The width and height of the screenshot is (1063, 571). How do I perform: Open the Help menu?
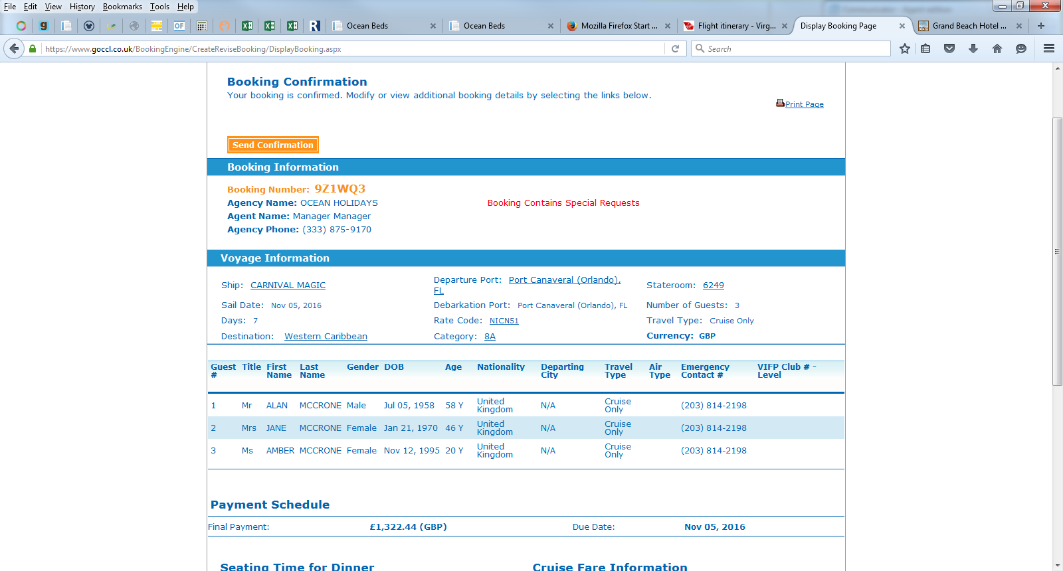185,7
